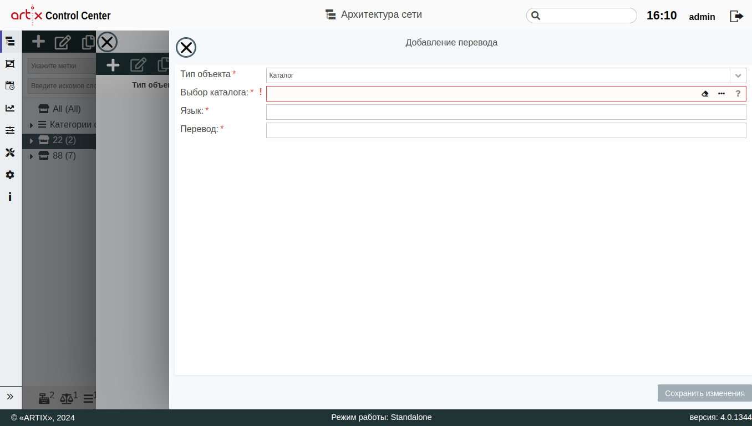
Task: Open the gear settings sidebar icon
Action: pyautogui.click(x=10, y=175)
